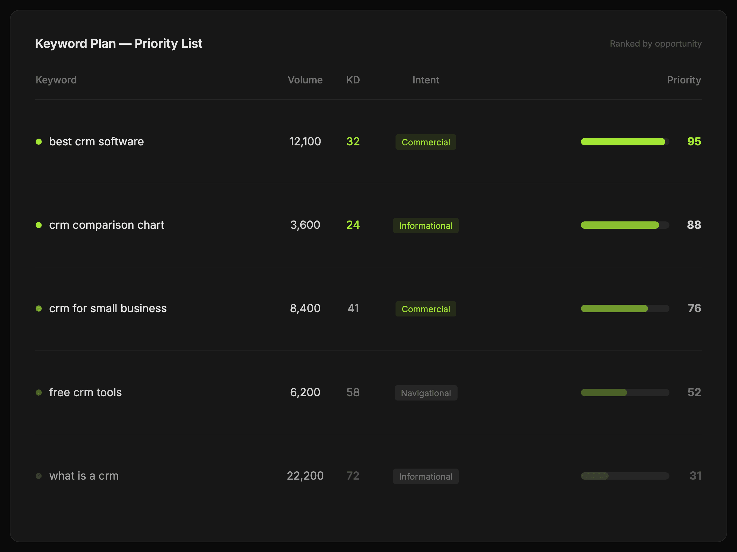The width and height of the screenshot is (737, 552).
Task: Click the Commercial badge for crm for small business
Action: point(426,309)
